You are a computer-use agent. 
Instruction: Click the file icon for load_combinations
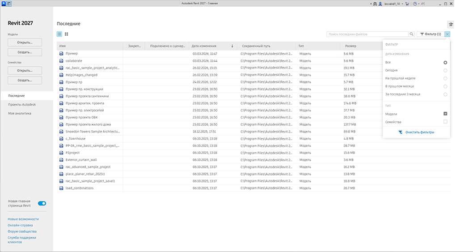61,188
